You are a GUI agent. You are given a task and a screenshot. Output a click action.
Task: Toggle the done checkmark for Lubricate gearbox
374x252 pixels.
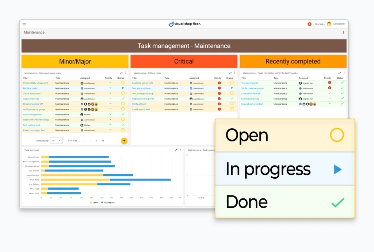pyautogui.click(x=123, y=114)
